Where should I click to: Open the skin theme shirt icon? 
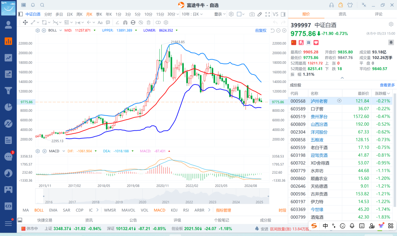click(x=350, y=5)
